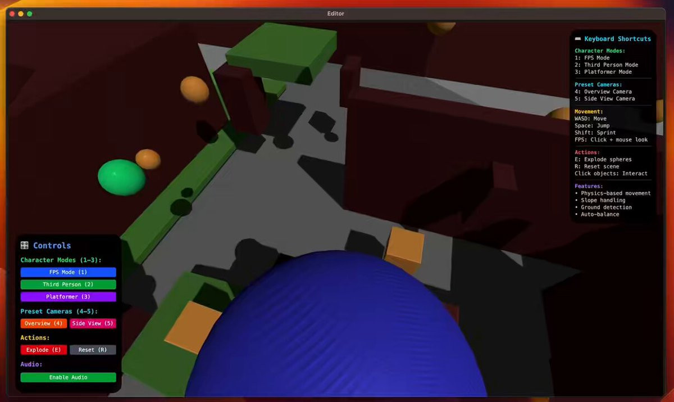Click the 'Shift: Sprint' shortcut line
The width and height of the screenshot is (674, 402).
click(595, 133)
